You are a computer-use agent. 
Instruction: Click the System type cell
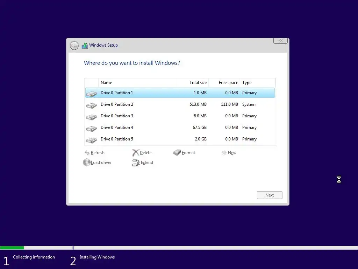click(249, 104)
